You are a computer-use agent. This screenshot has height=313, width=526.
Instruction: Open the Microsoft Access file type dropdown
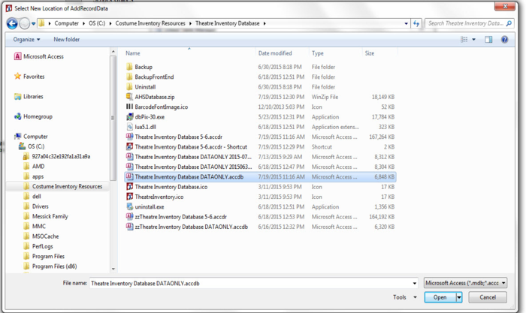465,283
